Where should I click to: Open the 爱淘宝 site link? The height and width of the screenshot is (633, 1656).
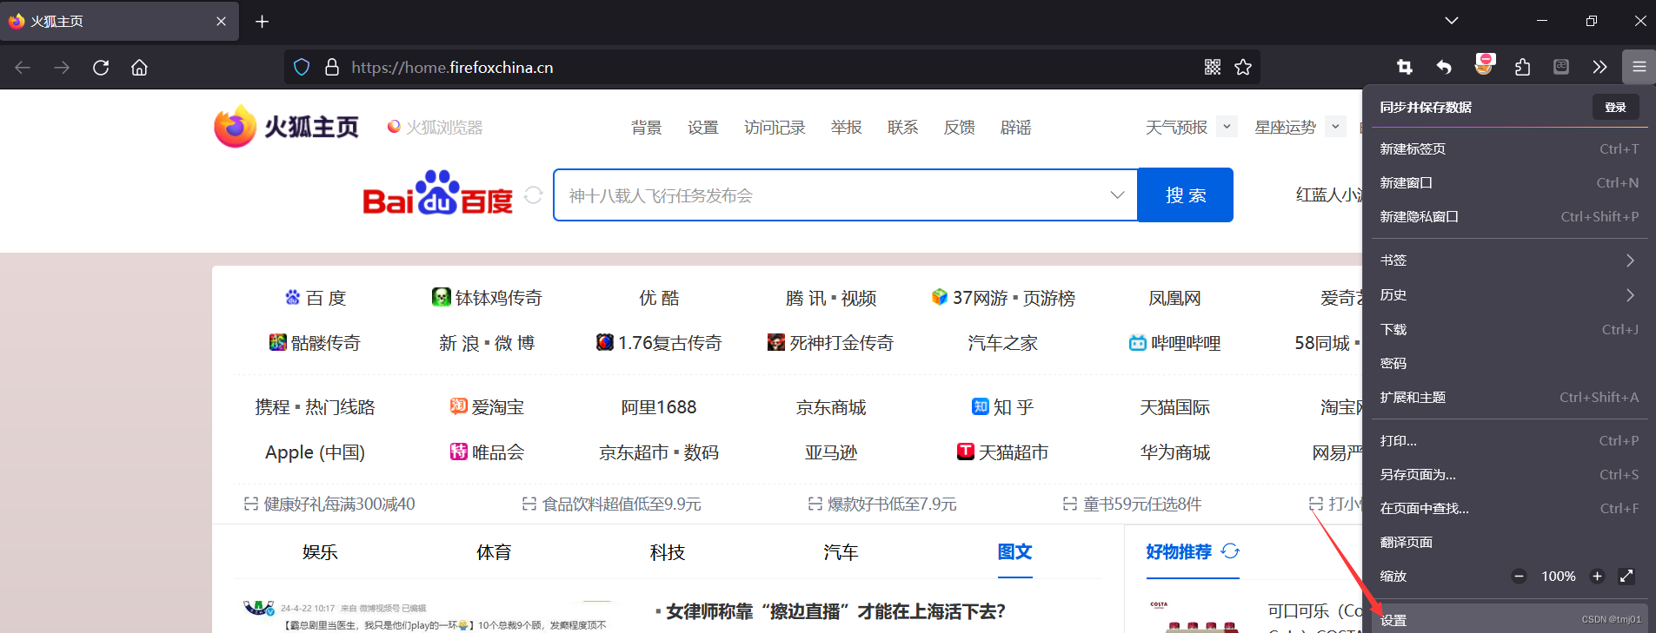(x=487, y=407)
